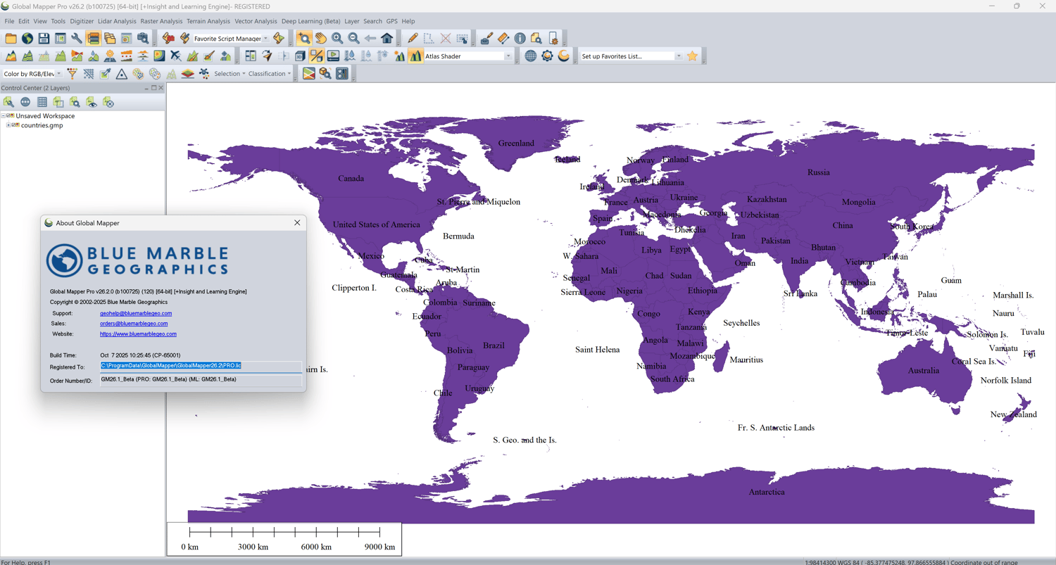The height and width of the screenshot is (565, 1056).
Task: Select the Digitizer pencil tool
Action: click(x=413, y=39)
